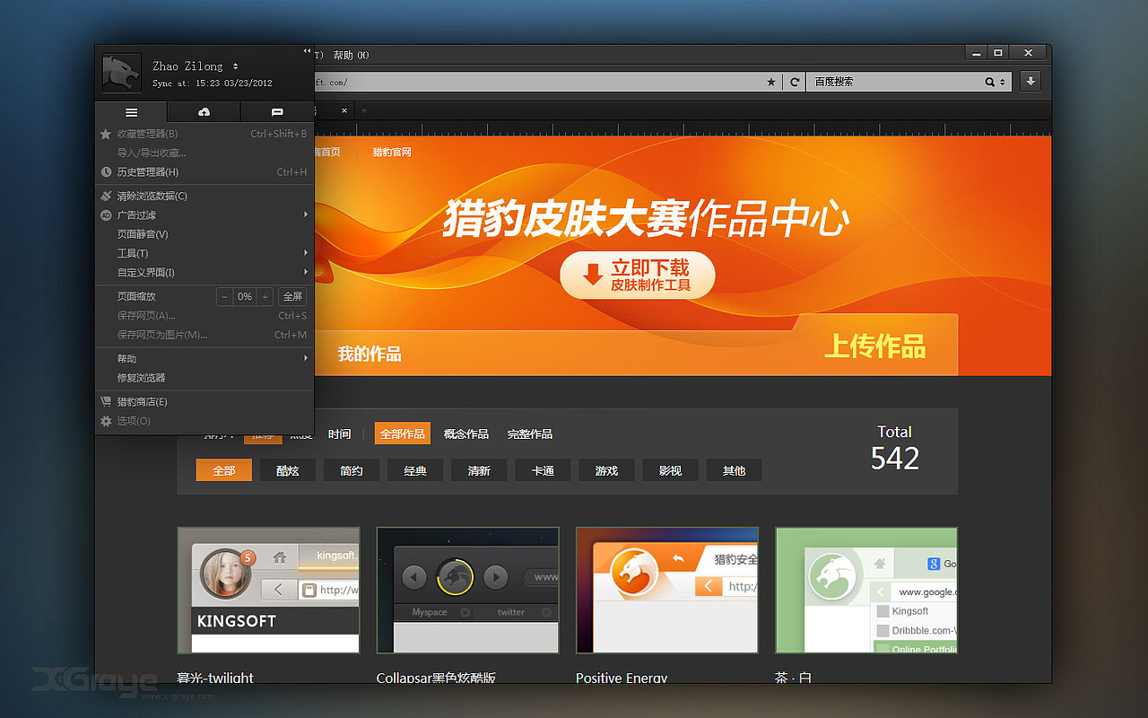Open the Positive Energy skin thumbnail
Viewport: 1148px width, 718px height.
[x=666, y=590]
